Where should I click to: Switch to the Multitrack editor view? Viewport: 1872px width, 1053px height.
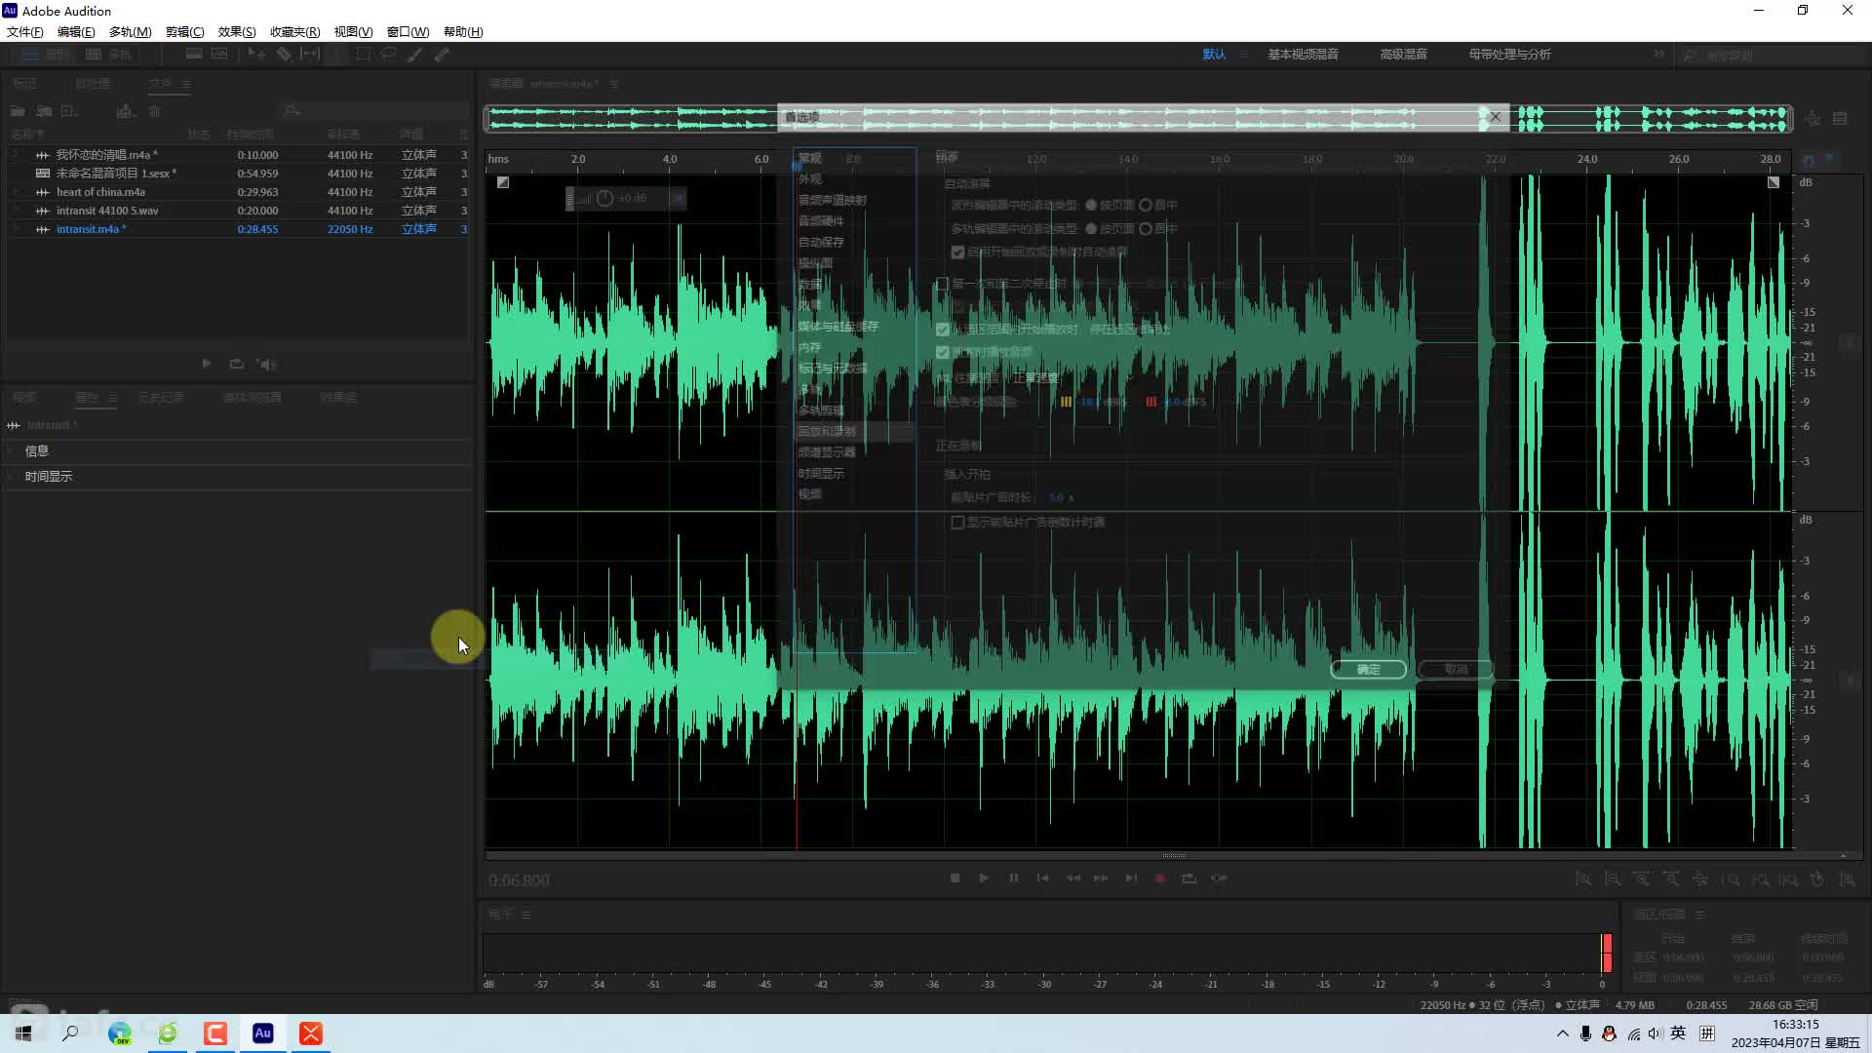pos(108,54)
